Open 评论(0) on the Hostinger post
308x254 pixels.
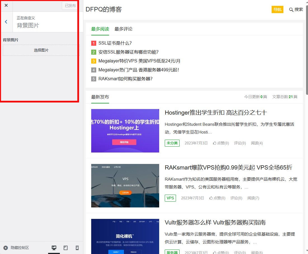point(240,143)
